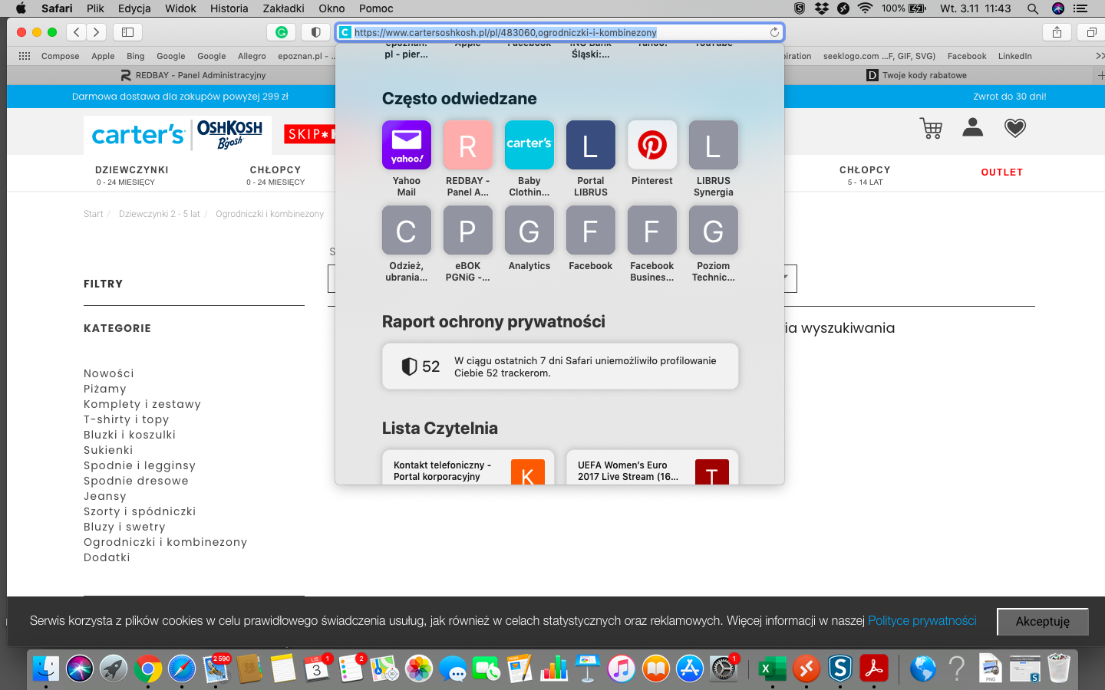Open the sort dropdown arrow

click(786, 278)
